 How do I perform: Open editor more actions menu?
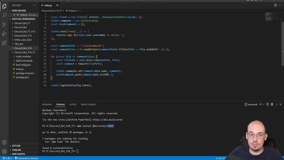tap(280, 5)
